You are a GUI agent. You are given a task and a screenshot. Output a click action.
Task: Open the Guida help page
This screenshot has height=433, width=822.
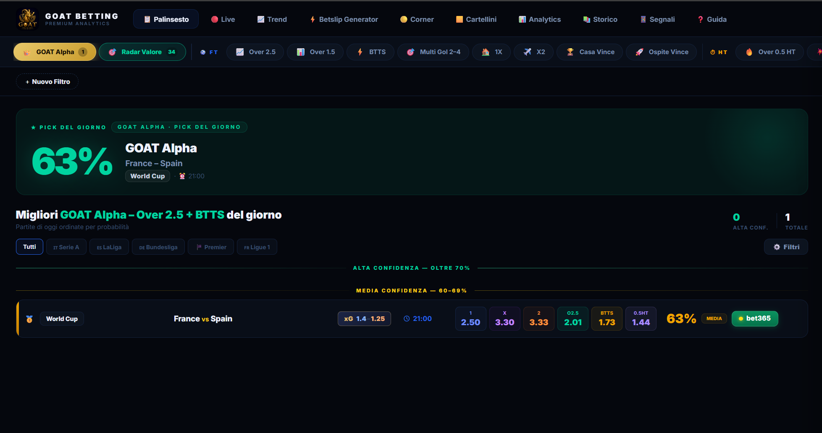[x=712, y=19]
